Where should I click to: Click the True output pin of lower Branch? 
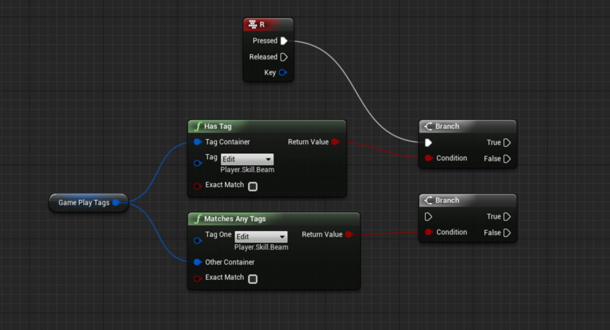point(507,217)
